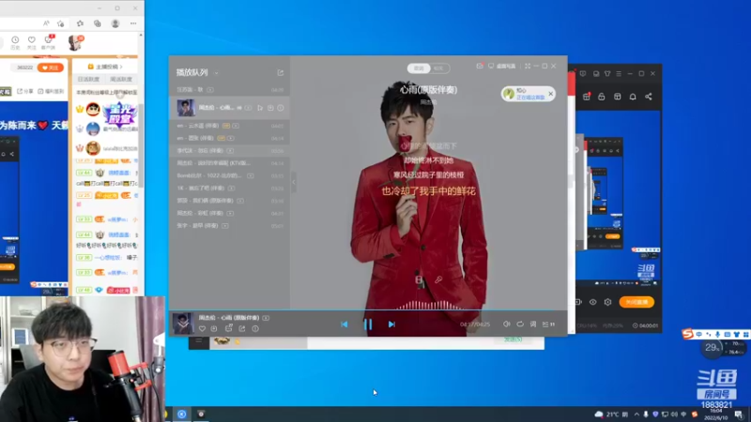
Task: Open the weather widget in taskbar
Action: [x=611, y=414]
